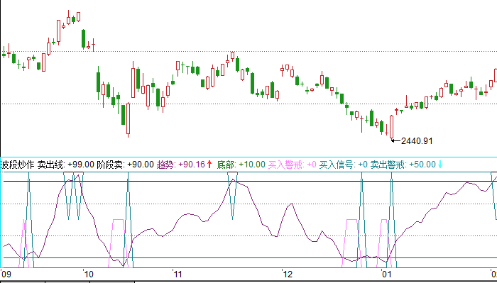Image resolution: width=497 pixels, height=283 pixels.
Task: Click the 12 month marker on time axis
Action: point(288,274)
